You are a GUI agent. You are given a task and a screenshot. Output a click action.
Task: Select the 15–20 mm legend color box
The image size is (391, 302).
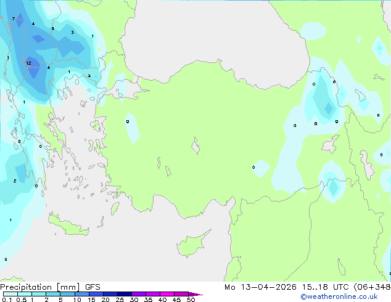pos(96,294)
